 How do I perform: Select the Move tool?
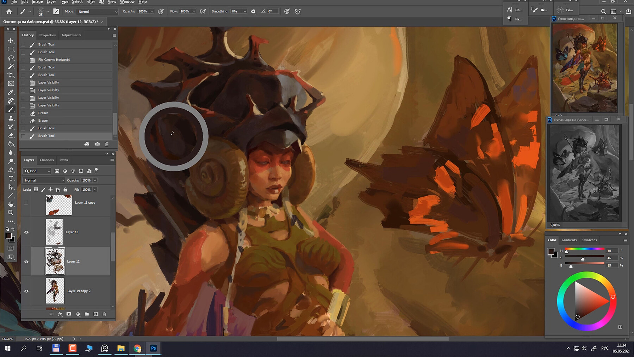(11, 41)
